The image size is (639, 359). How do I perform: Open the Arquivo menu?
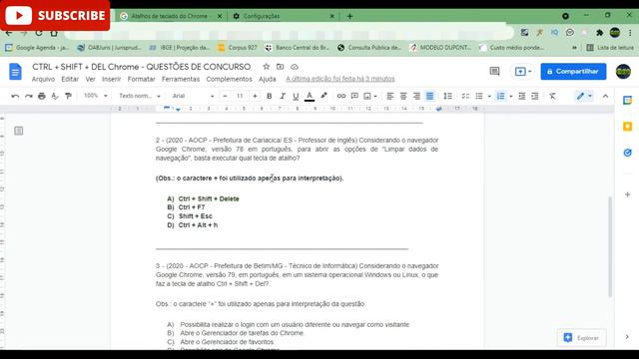coord(43,79)
